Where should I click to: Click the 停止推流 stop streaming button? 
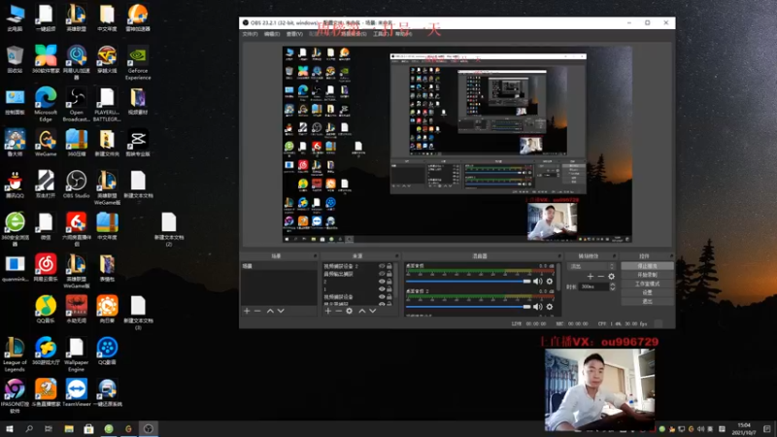pos(647,266)
